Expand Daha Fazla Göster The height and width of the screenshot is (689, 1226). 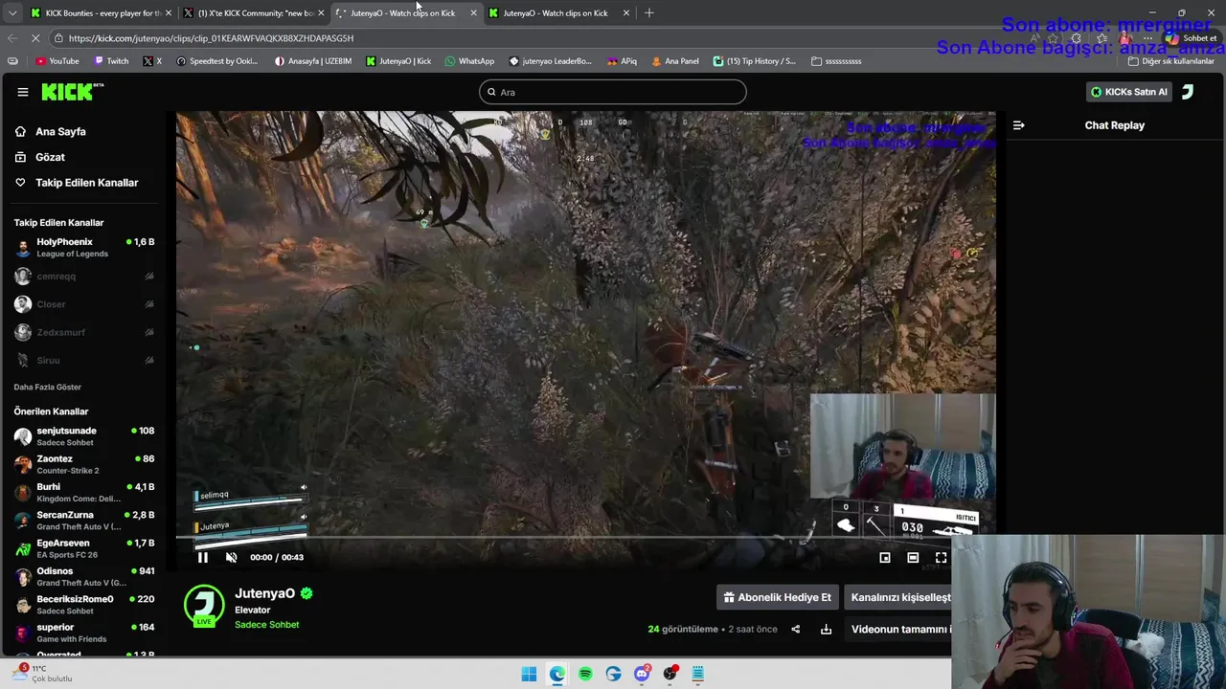pos(48,387)
